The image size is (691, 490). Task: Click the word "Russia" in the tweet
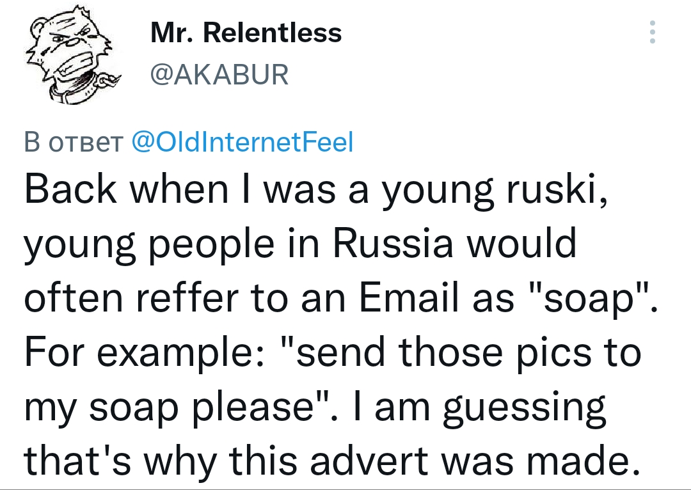click(393, 244)
